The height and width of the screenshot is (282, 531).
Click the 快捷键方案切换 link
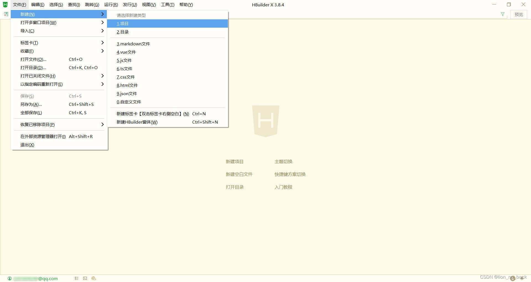290,174
